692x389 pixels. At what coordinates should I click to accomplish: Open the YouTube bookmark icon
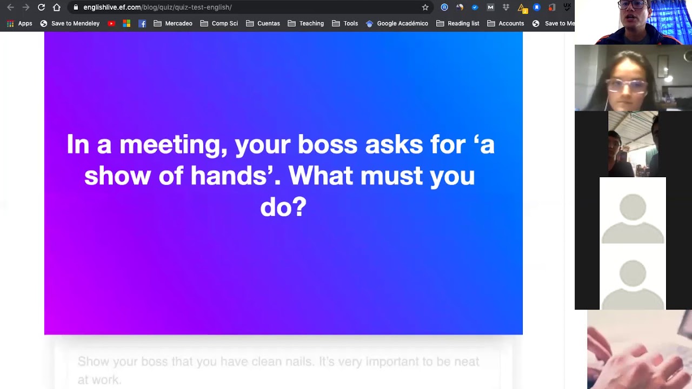(111, 24)
